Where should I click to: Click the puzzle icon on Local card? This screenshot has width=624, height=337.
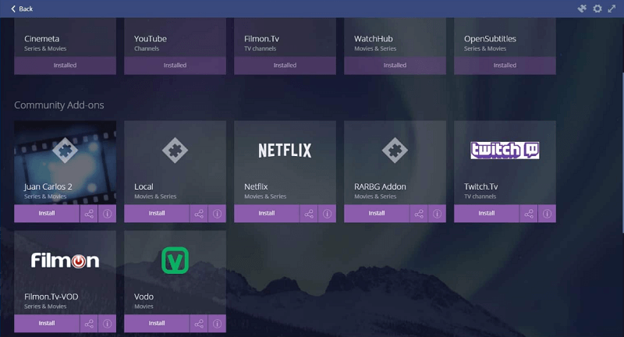tap(175, 151)
